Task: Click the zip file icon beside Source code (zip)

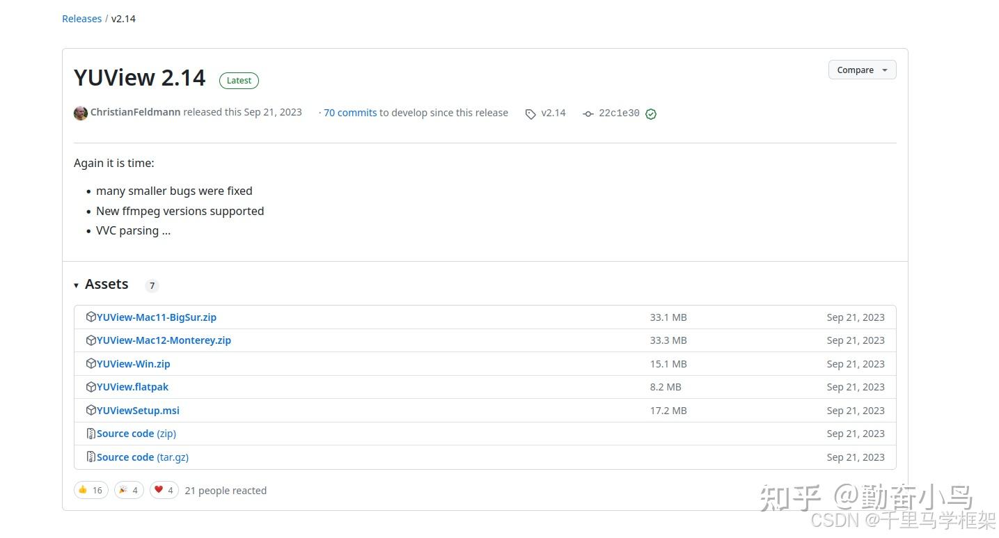Action: tap(91, 434)
